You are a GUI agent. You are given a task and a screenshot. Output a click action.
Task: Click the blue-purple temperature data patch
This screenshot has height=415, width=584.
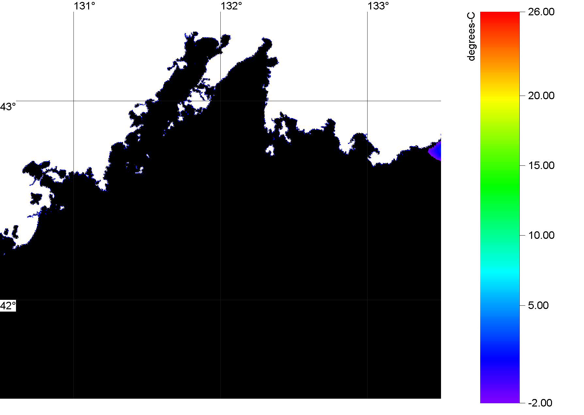coord(436,151)
